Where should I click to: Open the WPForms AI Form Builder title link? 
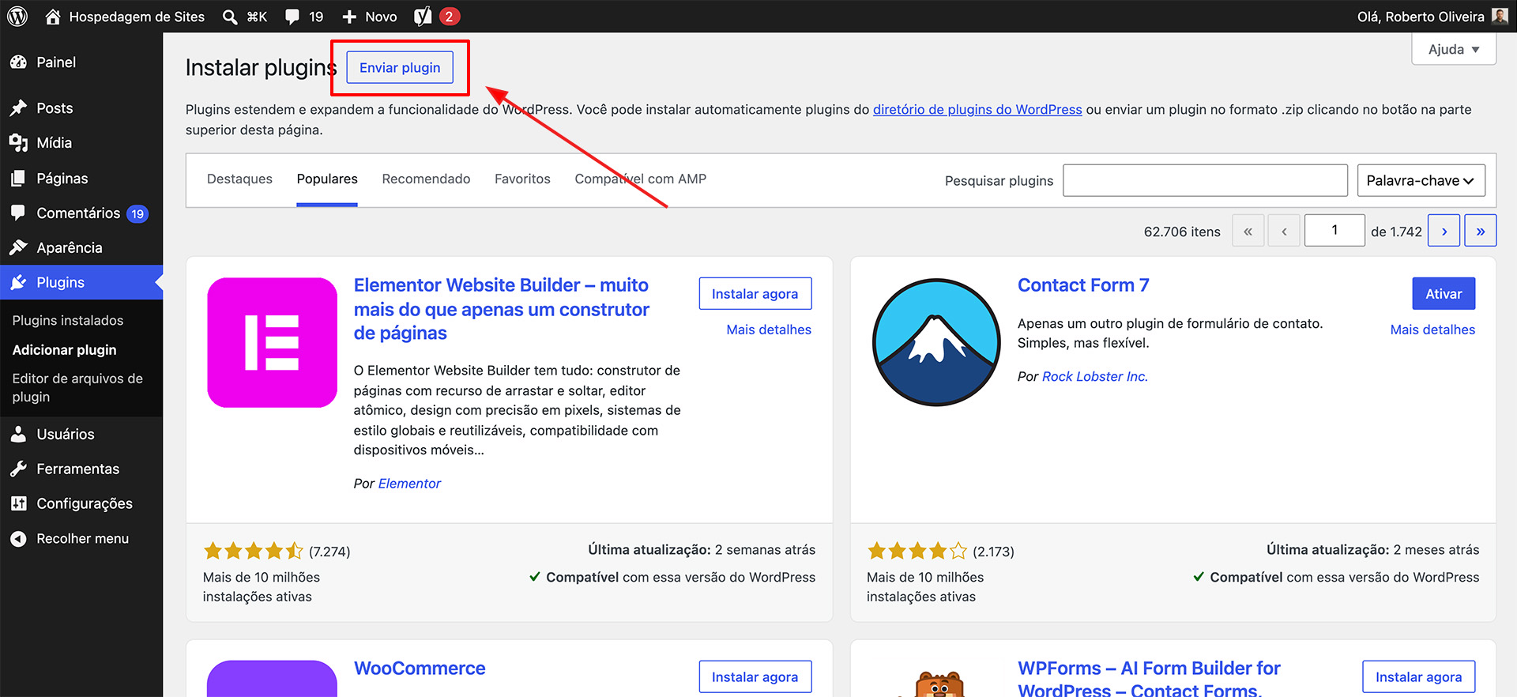tap(1149, 679)
